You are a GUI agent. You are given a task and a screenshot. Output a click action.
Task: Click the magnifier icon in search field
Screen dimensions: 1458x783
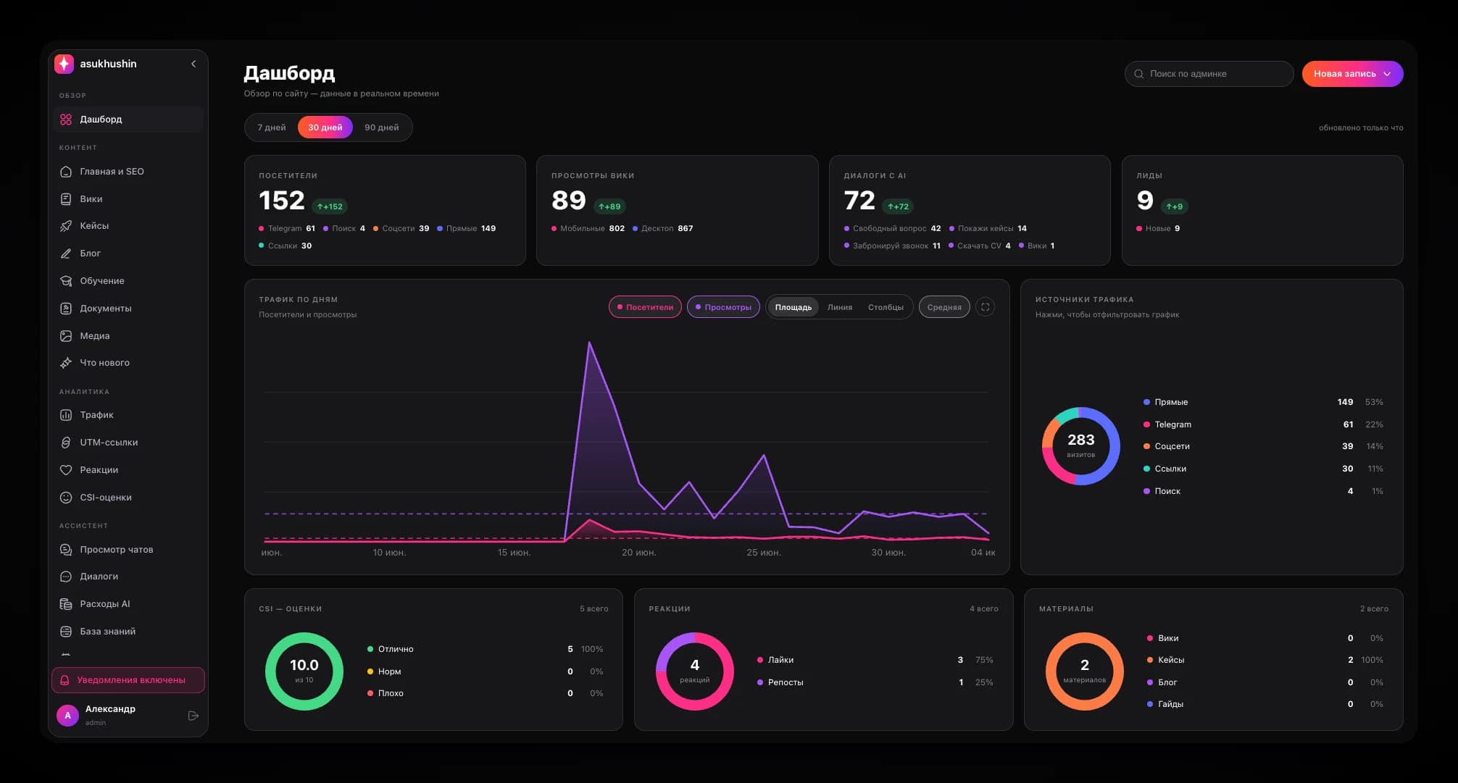click(x=1139, y=74)
